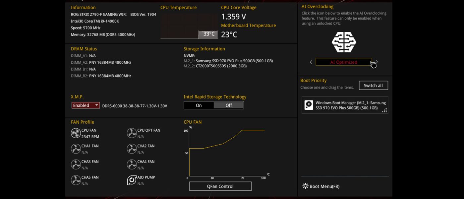Click right arrow beside AI Optimized
The height and width of the screenshot is (199, 464).
pos(377,62)
